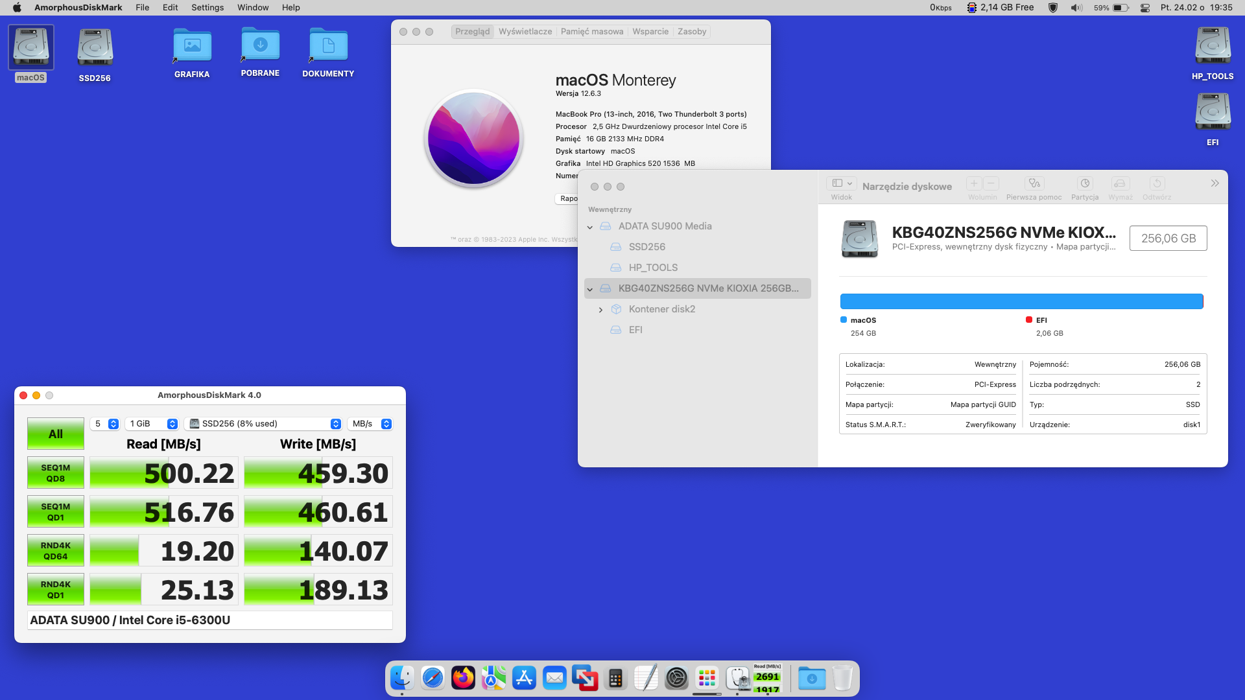Select DOKUMENTY folder on desktop
Viewport: 1245px width, 700px height.
[328, 45]
